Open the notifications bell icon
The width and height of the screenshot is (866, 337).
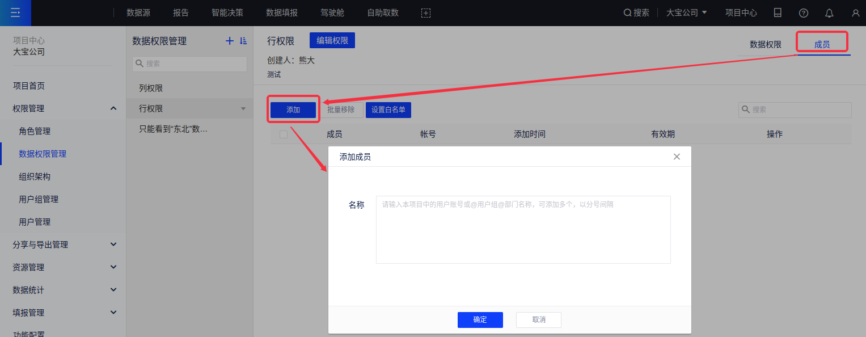(829, 12)
